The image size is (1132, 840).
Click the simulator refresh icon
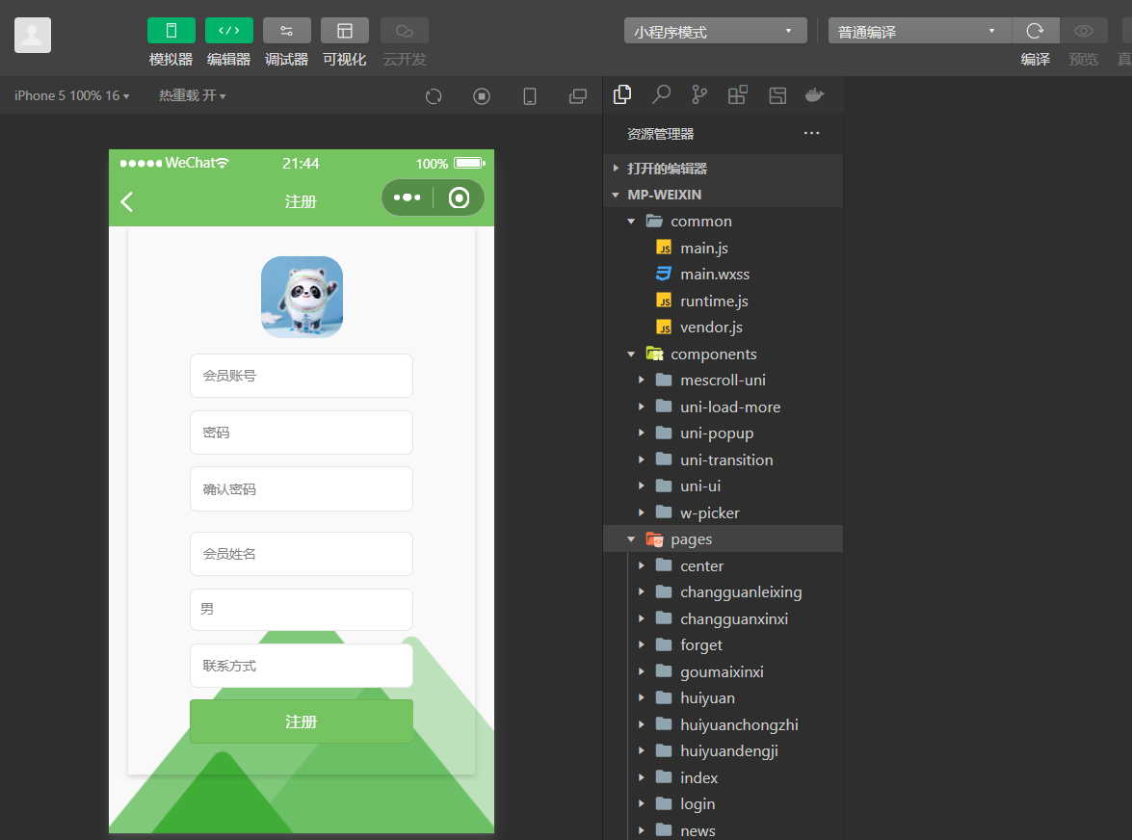434,96
